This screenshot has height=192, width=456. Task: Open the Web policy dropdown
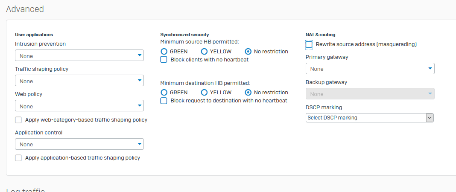[x=79, y=106]
